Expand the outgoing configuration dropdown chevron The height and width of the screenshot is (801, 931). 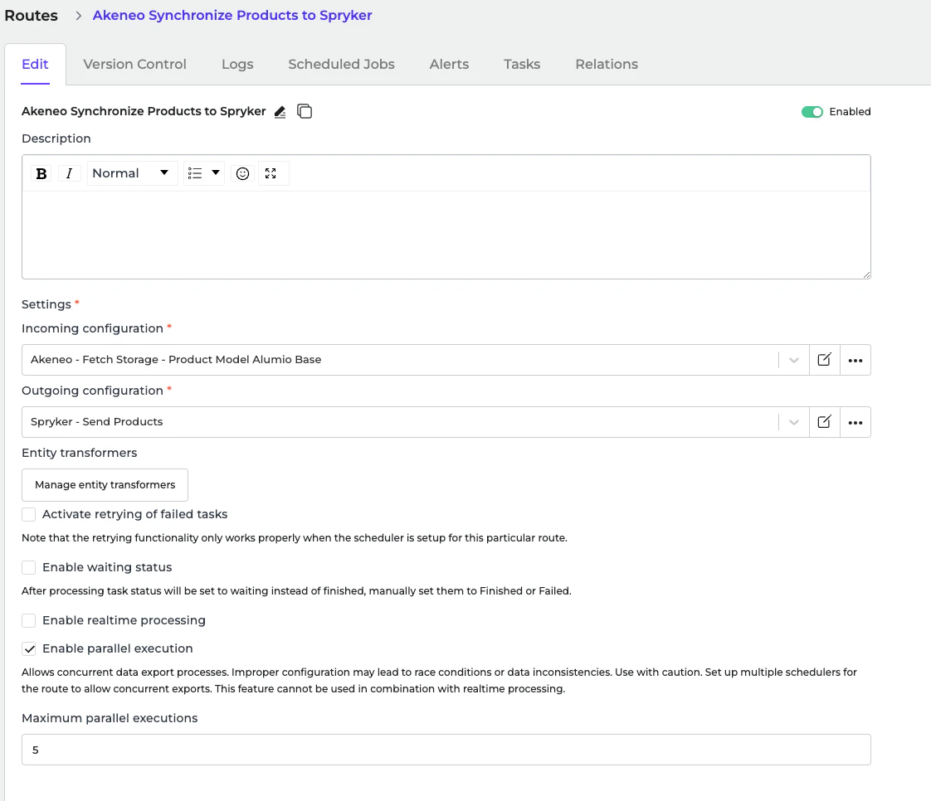click(x=794, y=422)
